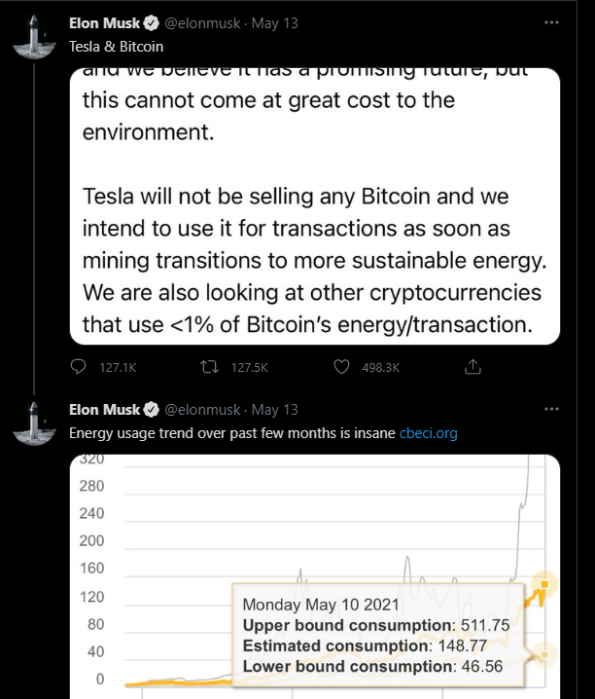
Task: Click upper orange data point on chart
Action: (x=544, y=584)
